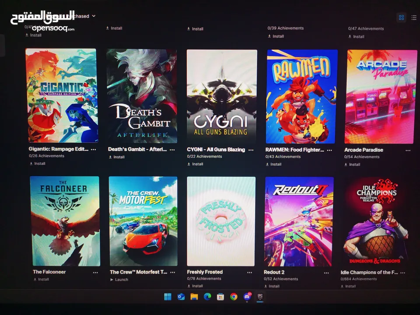Viewport: 420px width, 315px height.
Task: Open the Windows Start menu
Action: click(x=168, y=297)
